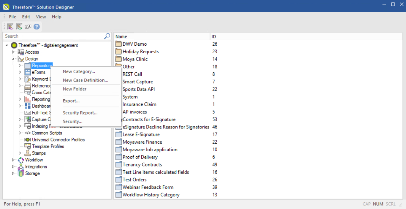Expand the Reporting node arrow
Screen dimensions: 406x209
click(20, 99)
